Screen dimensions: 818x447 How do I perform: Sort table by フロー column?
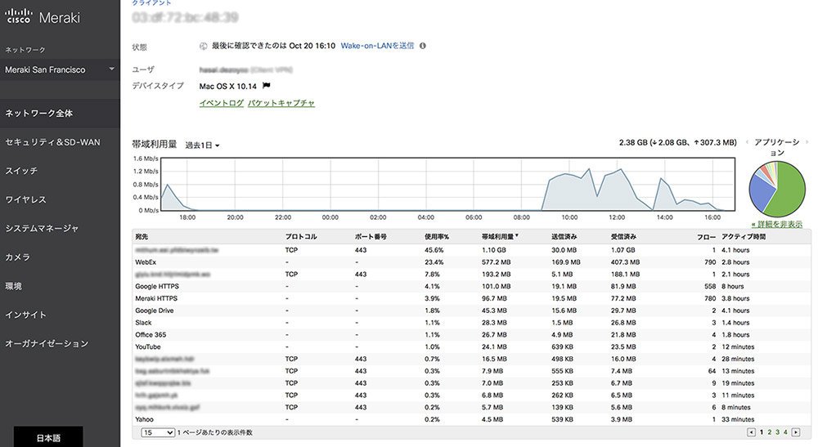point(707,236)
